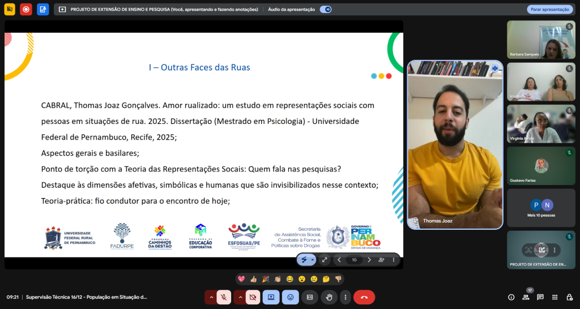Open the participants list panel
Screen dimensions: 580x309
tap(526, 297)
